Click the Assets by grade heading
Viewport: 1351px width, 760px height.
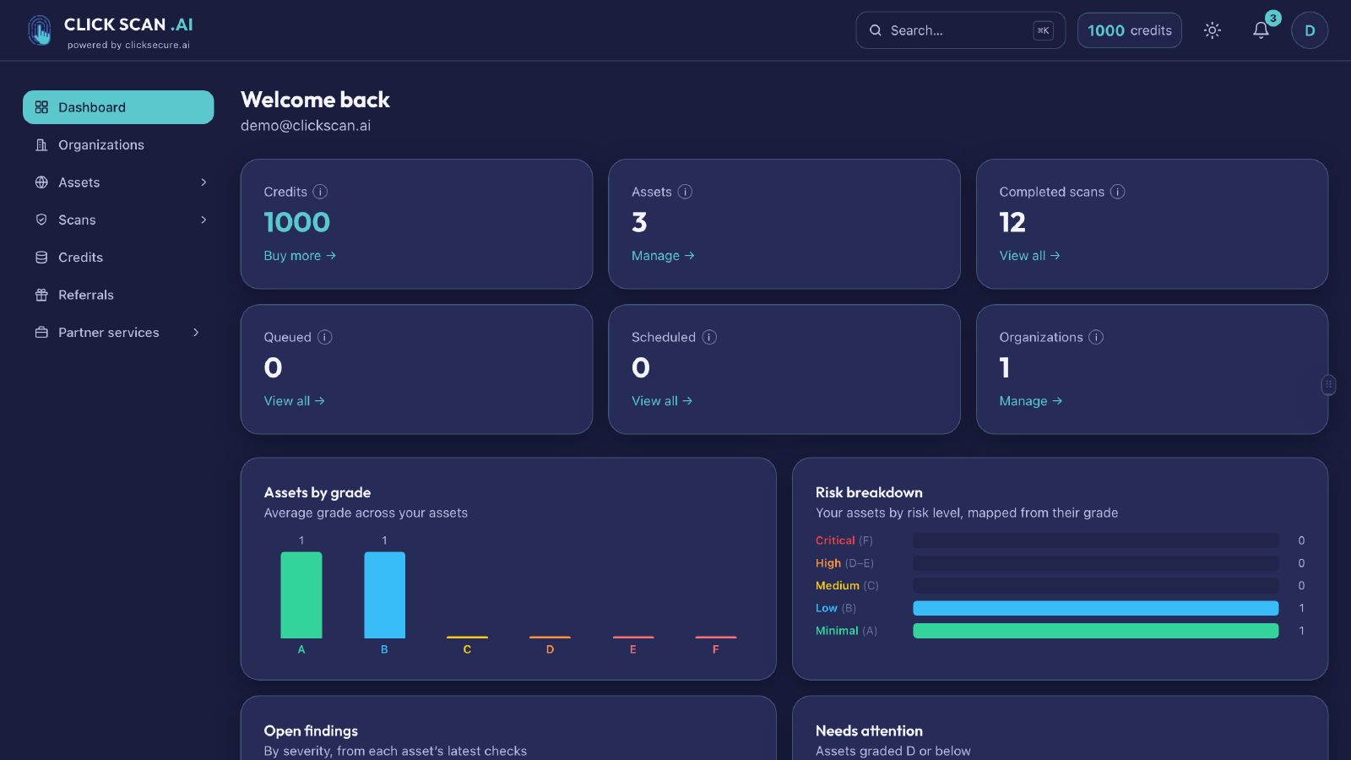click(x=317, y=492)
